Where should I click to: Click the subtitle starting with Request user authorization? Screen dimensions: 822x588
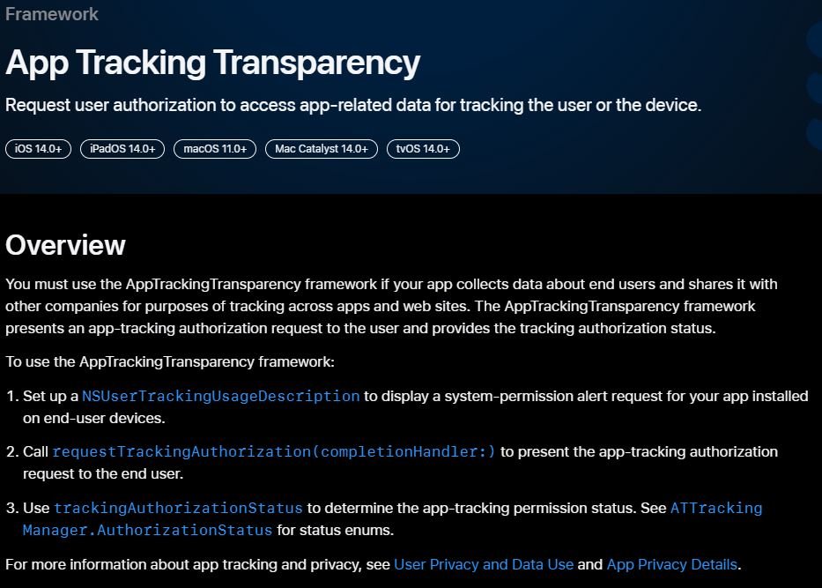(352, 105)
